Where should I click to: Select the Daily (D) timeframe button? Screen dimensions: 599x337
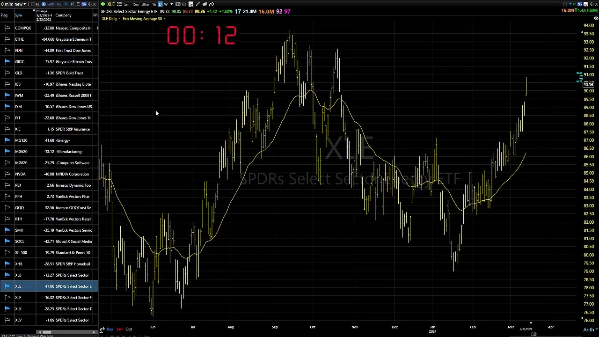160,4
